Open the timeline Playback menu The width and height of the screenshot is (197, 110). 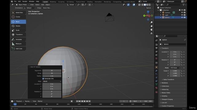tap(20, 101)
